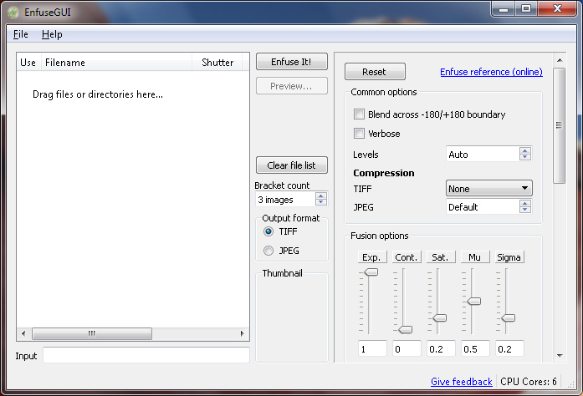Maximize the EnfuseGUI window
Viewport: 583px width, 396px height.
pos(526,9)
